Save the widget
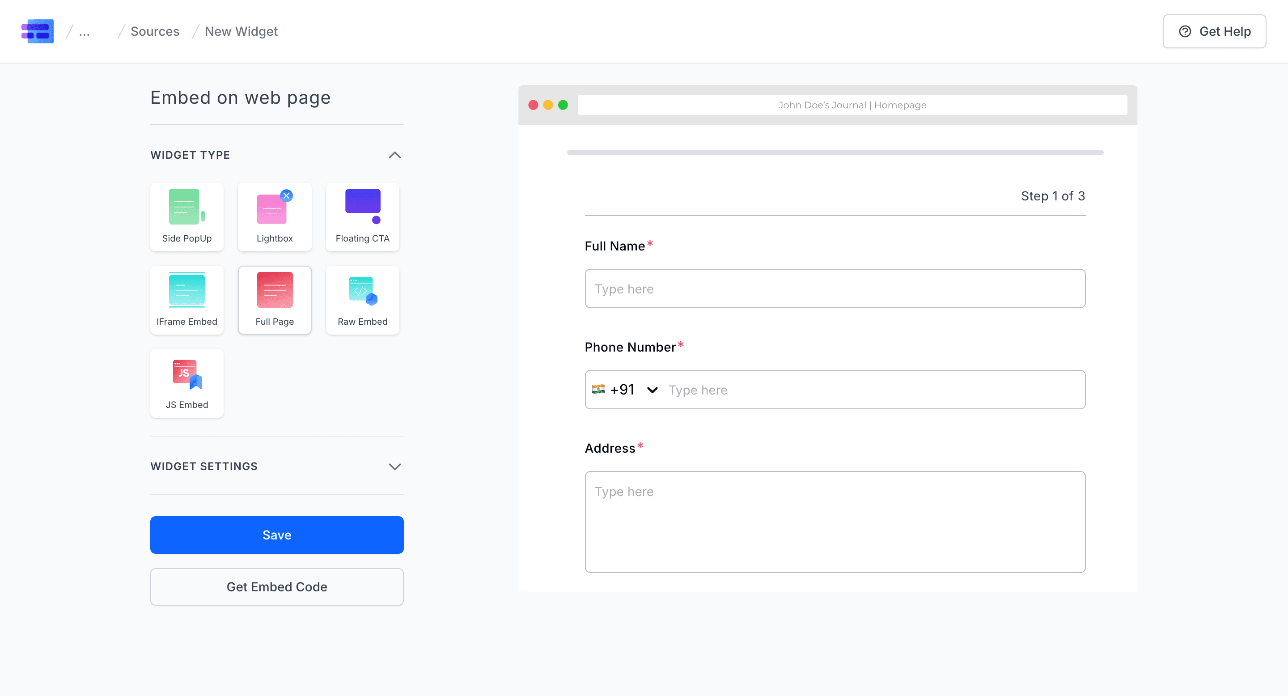1288x696 pixels. 277,535
